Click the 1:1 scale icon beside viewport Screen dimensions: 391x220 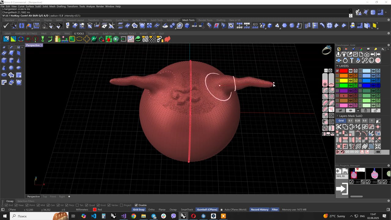pyautogui.click(x=326, y=71)
